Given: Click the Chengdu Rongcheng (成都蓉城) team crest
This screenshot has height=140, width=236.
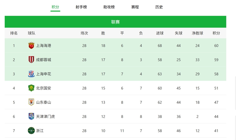Looking at the screenshot, I should tap(31, 60).
